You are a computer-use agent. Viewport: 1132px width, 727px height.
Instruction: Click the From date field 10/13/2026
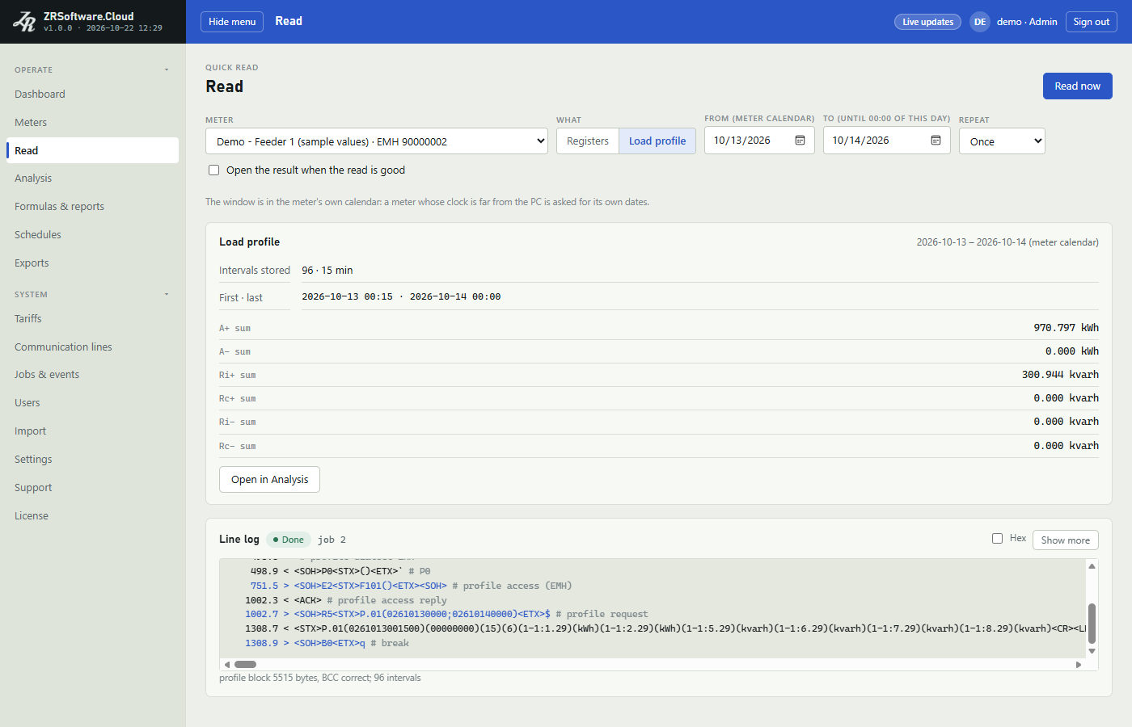[x=759, y=141]
